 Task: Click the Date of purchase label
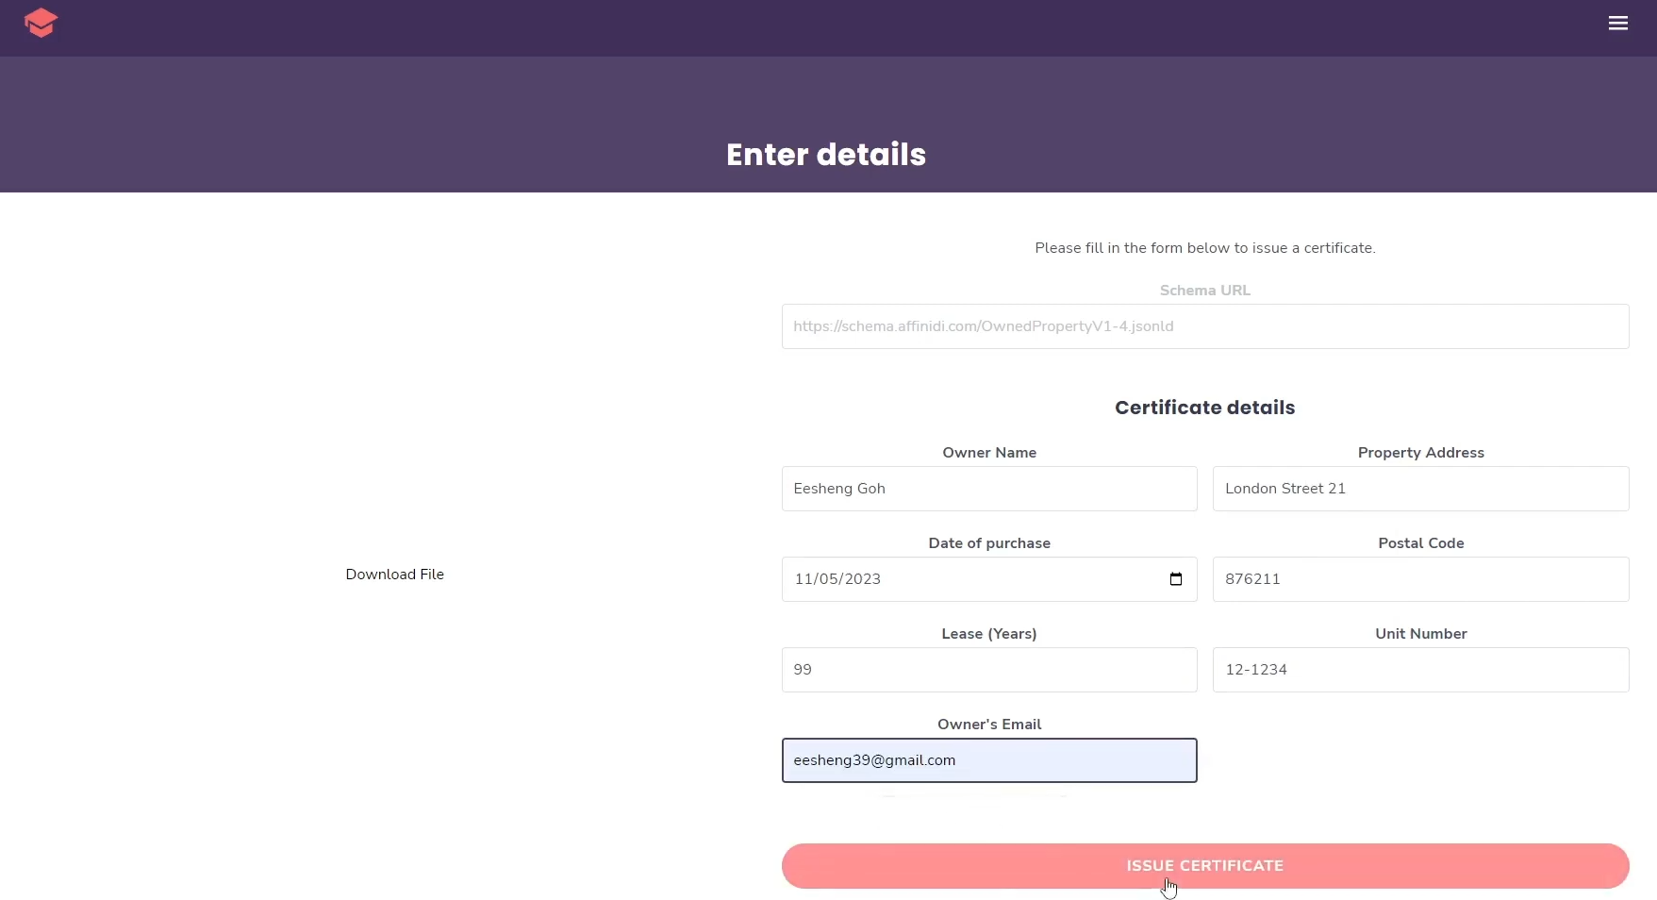[x=988, y=543]
